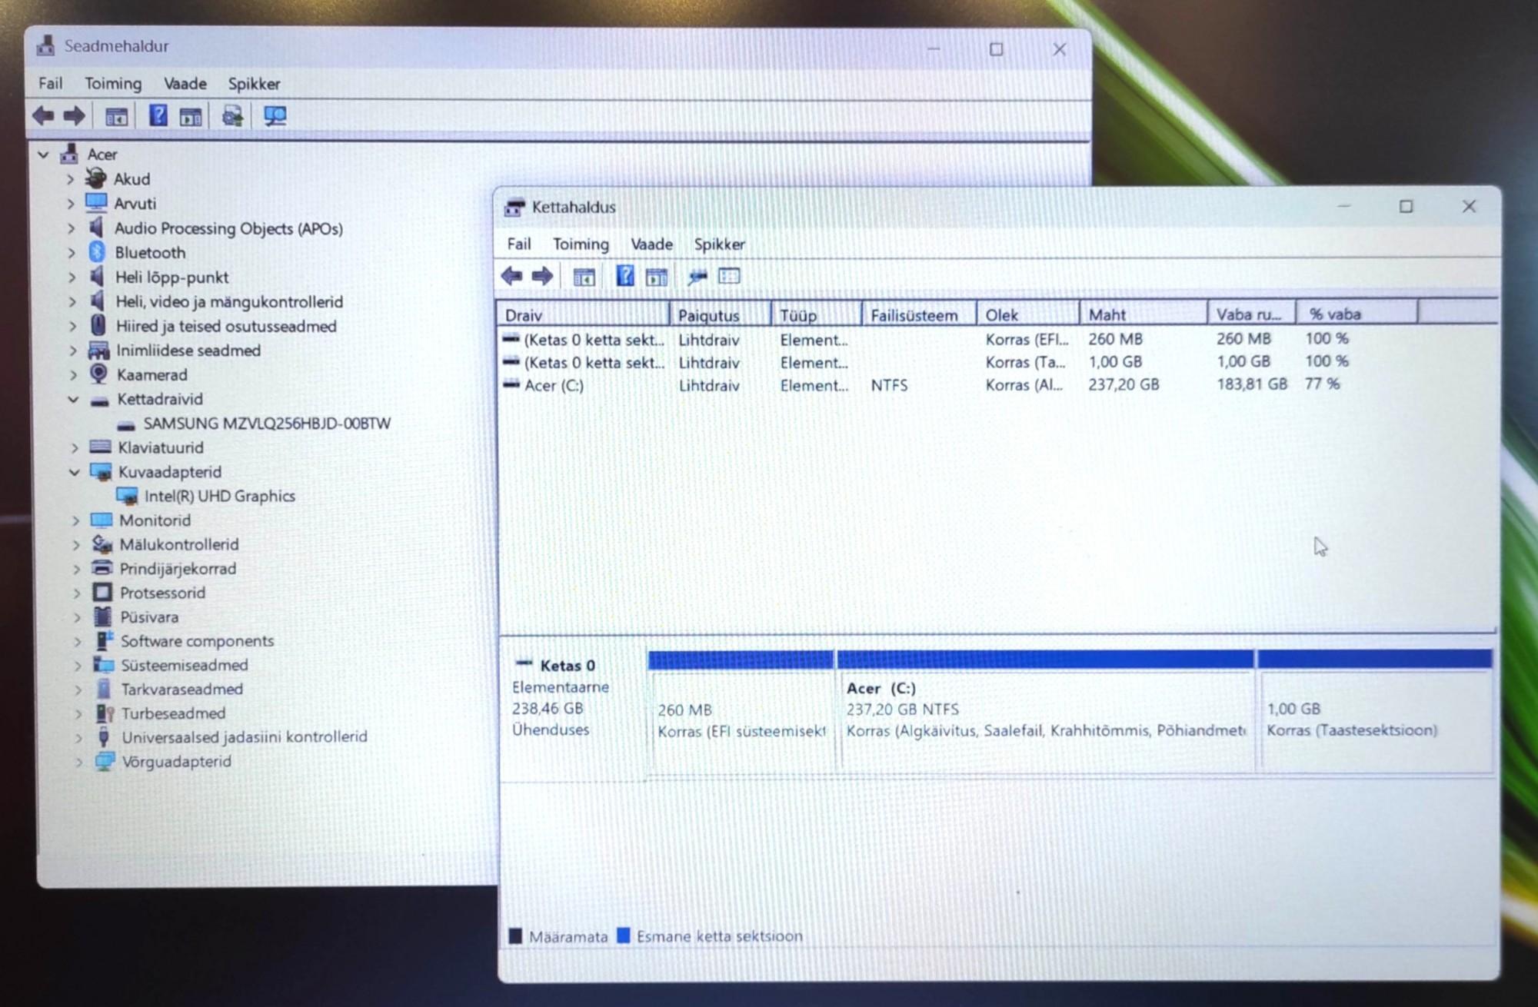Click the scan for hardware changes monitor icon
This screenshot has width=1538, height=1007.
point(275,116)
